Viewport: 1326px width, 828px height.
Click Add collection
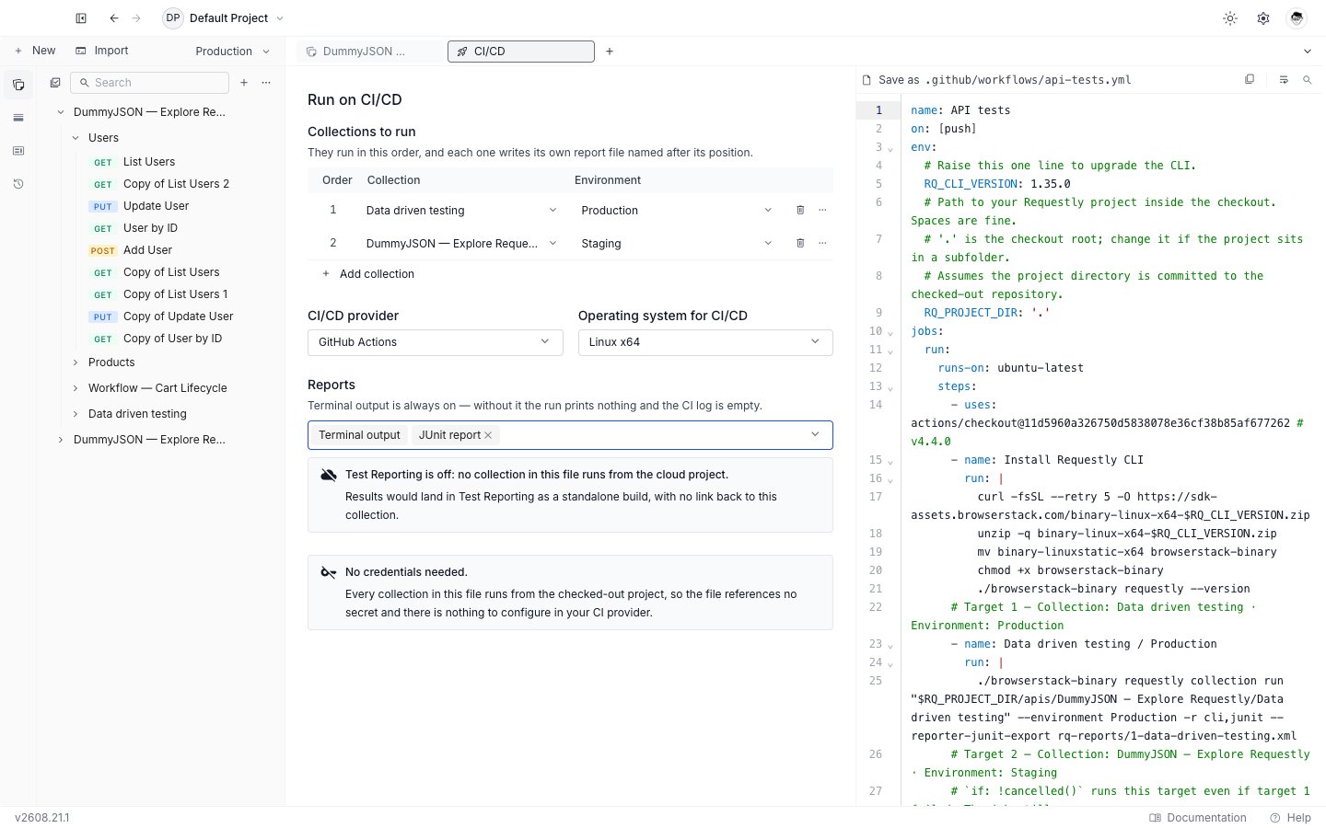(367, 274)
